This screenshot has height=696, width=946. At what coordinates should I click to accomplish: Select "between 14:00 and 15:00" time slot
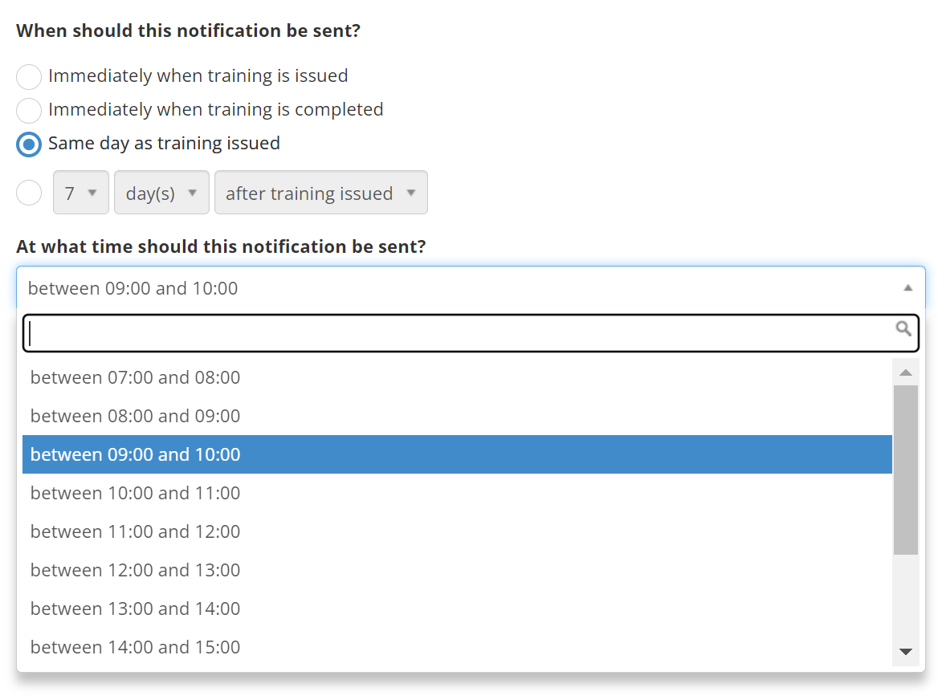tap(135, 647)
